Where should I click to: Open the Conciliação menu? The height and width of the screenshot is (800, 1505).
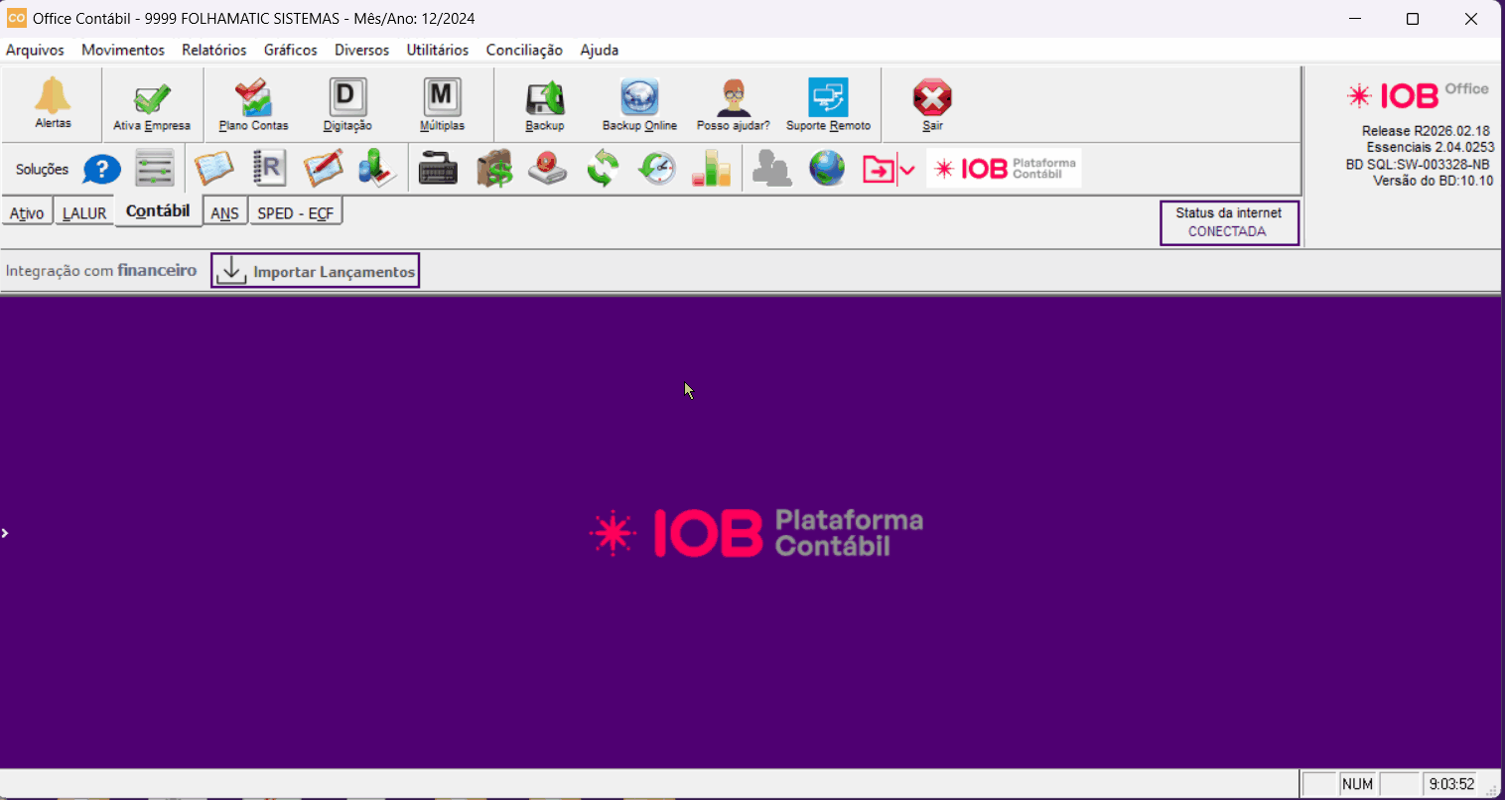click(524, 50)
